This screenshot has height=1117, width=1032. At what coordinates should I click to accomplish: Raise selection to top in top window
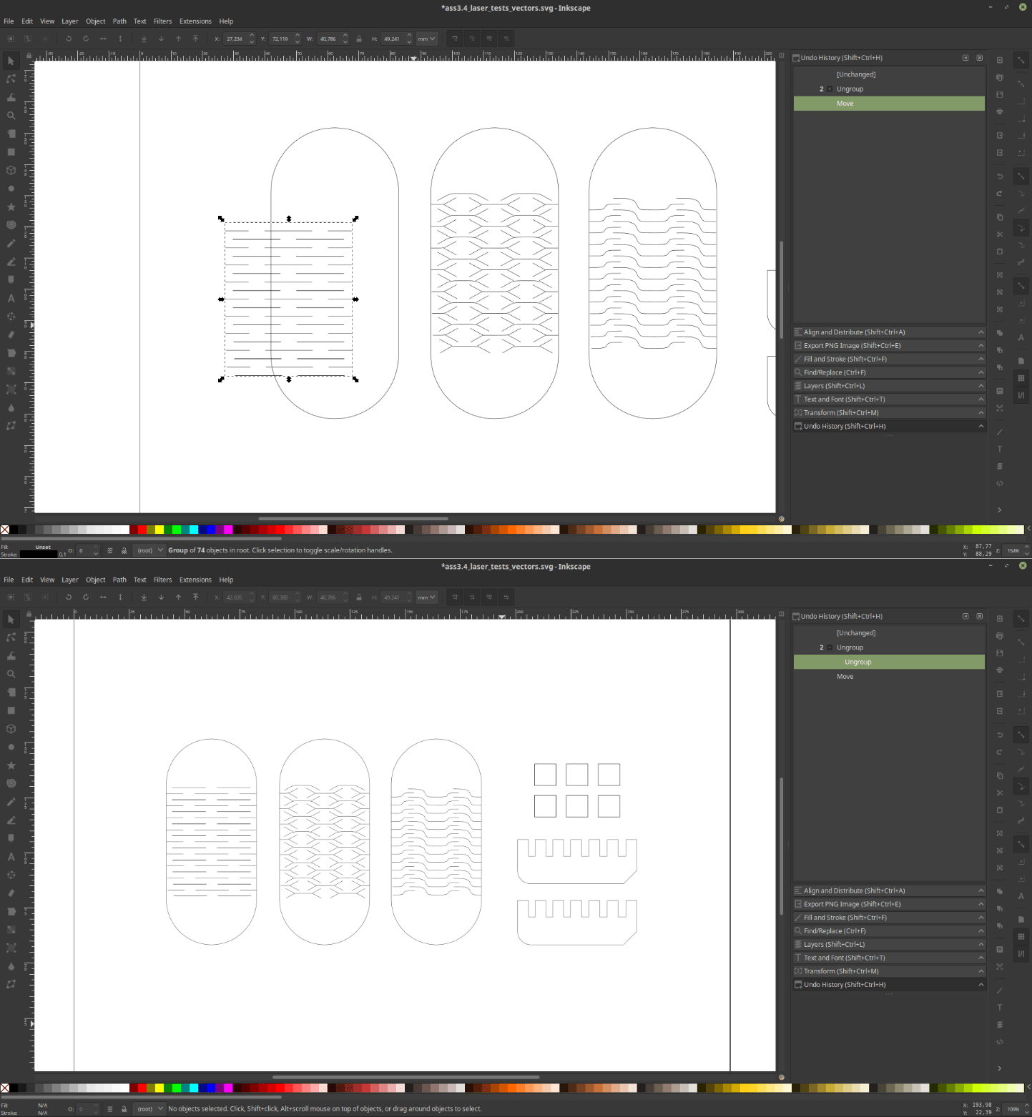pyautogui.click(x=195, y=39)
